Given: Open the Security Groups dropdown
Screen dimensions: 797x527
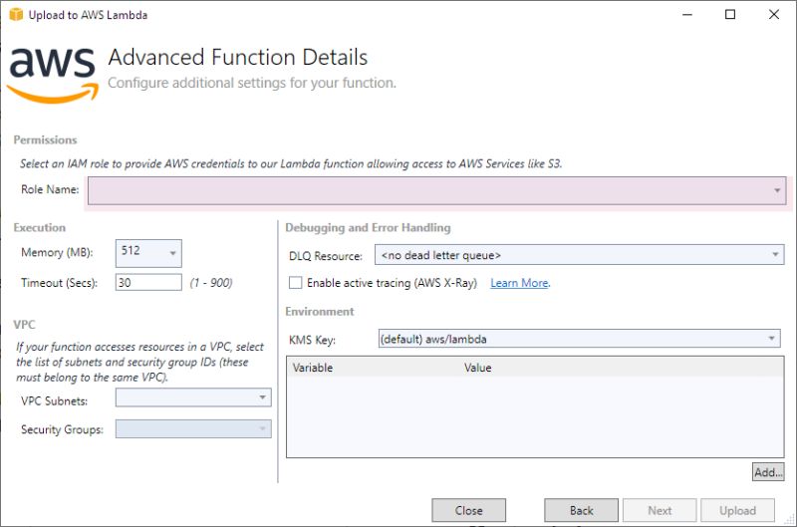Looking at the screenshot, I should [193, 429].
